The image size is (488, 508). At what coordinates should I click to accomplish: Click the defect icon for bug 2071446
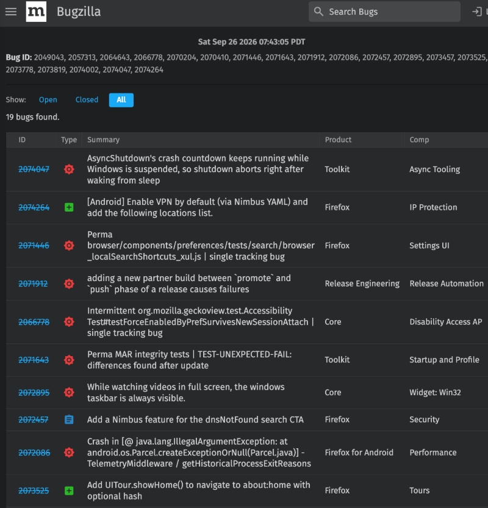[x=69, y=246]
